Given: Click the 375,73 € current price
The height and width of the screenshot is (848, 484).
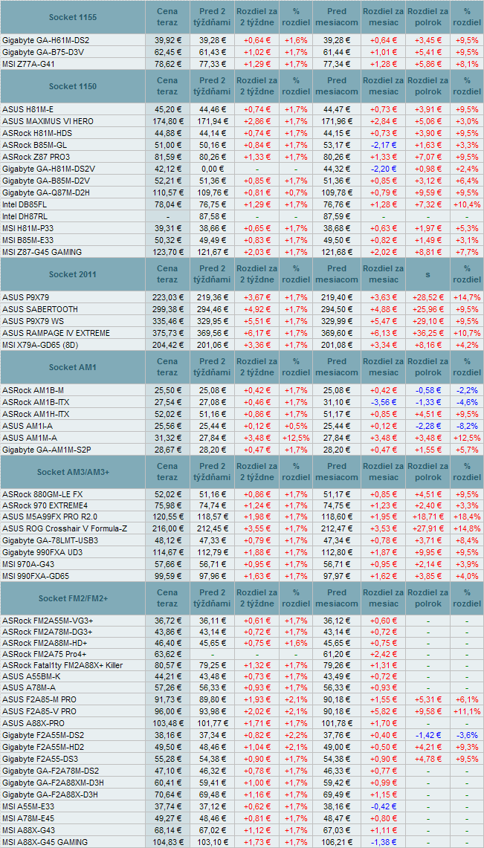Looking at the screenshot, I should tap(167, 333).
